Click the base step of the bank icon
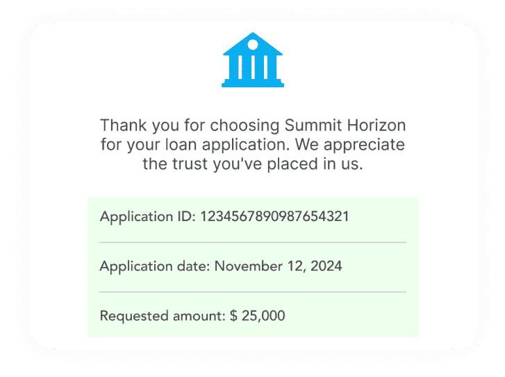The image size is (505, 377). [253, 85]
